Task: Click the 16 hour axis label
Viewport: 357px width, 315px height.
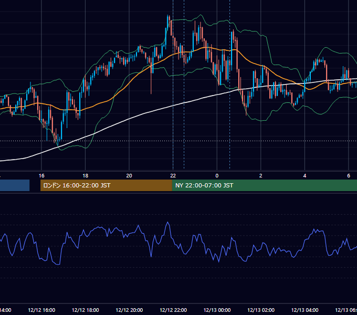Action: click(x=41, y=176)
